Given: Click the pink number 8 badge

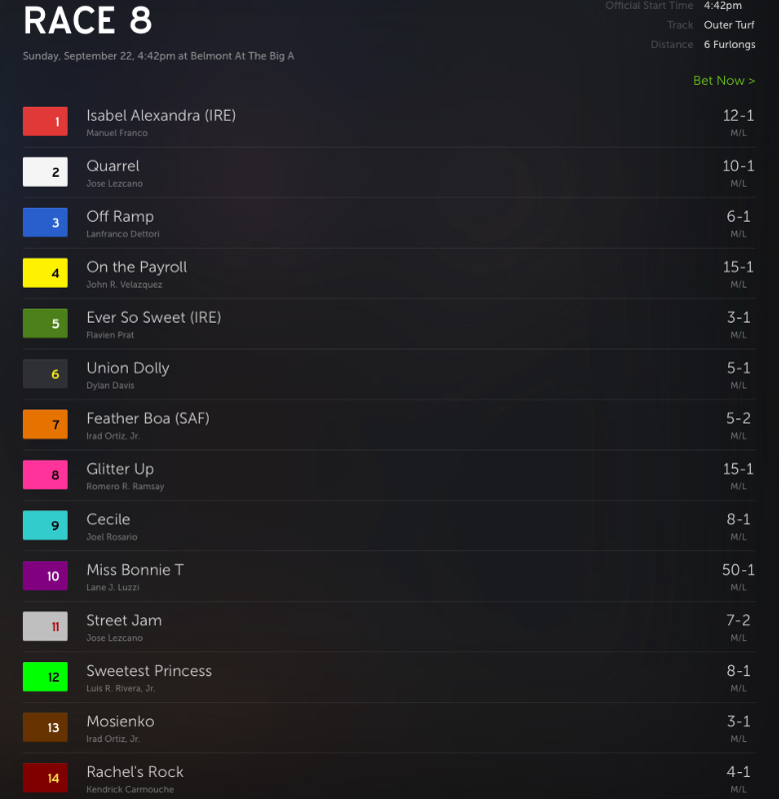Looking at the screenshot, I should tap(45, 474).
